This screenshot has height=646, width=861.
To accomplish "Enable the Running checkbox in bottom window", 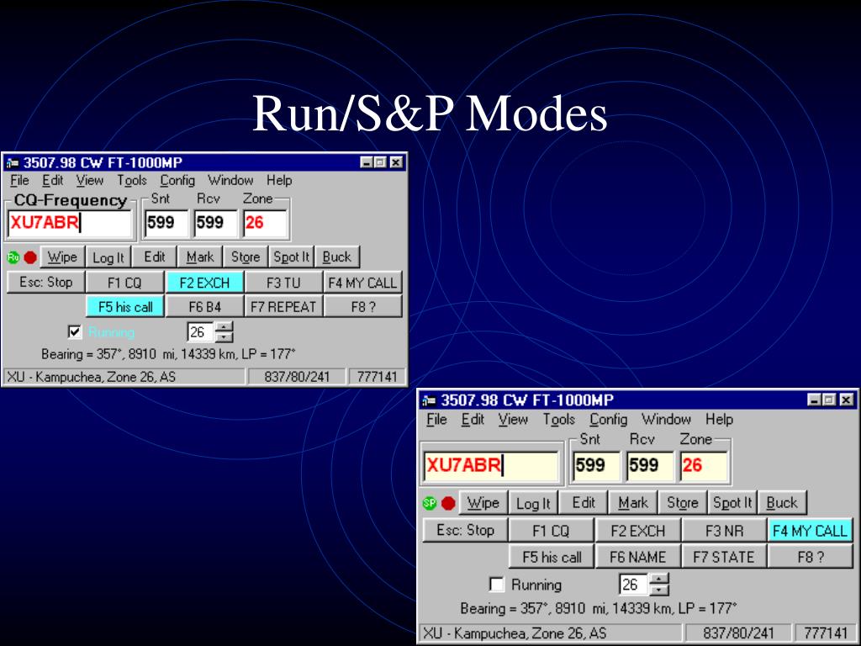I will point(496,584).
